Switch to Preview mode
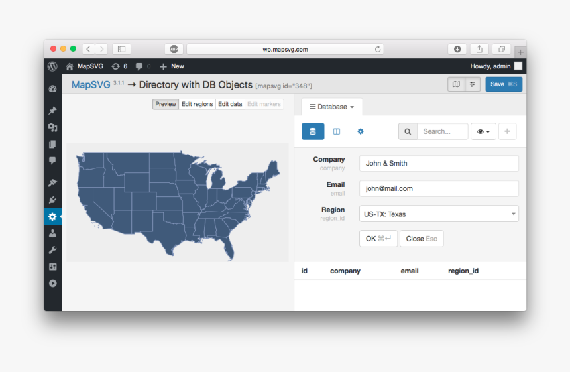This screenshot has height=372, width=570. click(x=166, y=104)
